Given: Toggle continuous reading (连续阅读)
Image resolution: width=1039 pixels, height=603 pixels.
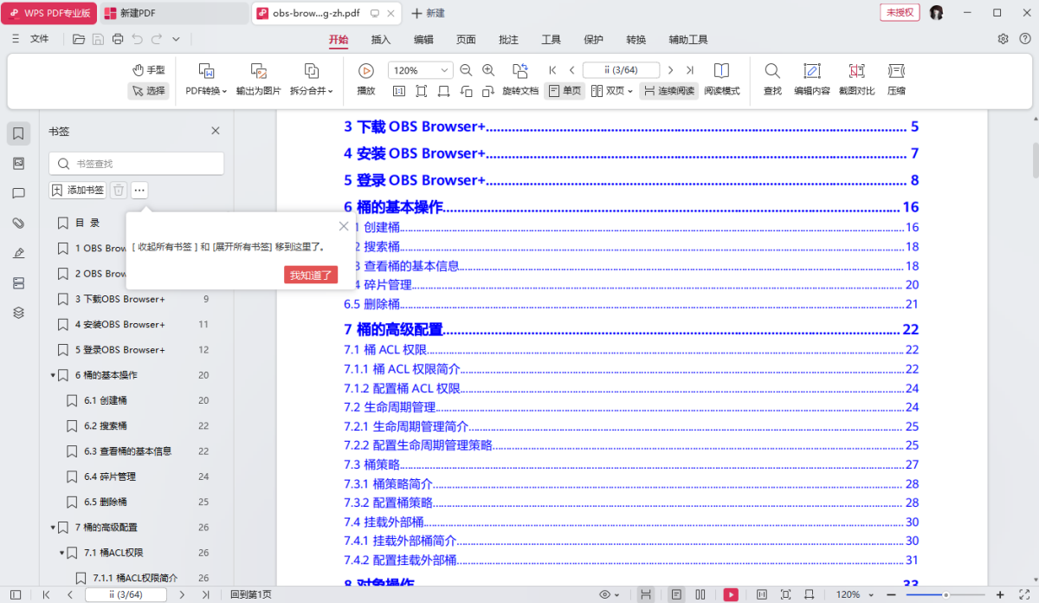Looking at the screenshot, I should click(x=669, y=90).
